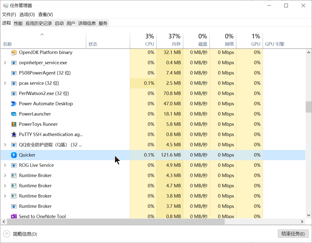Click the OpenJDK Platform binary icon
The width and height of the screenshot is (312, 243).
coord(14,53)
